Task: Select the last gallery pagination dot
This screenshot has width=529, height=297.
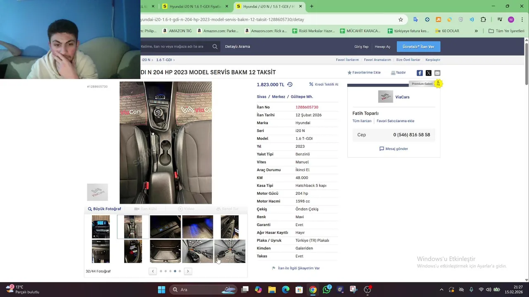Action: (180, 271)
